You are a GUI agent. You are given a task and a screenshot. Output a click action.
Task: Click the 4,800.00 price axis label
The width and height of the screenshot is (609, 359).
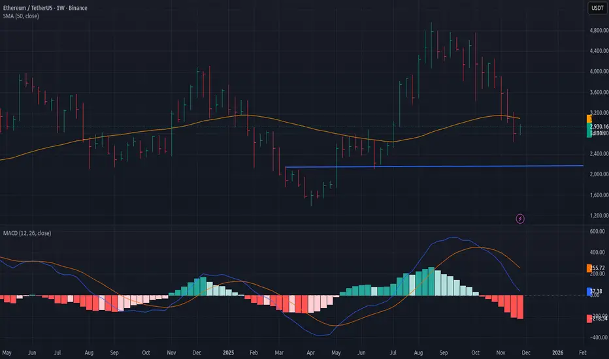599,30
